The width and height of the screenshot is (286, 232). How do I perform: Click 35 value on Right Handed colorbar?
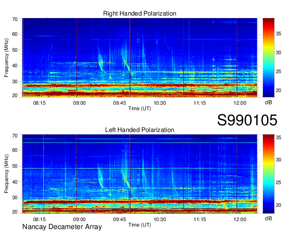point(278,34)
